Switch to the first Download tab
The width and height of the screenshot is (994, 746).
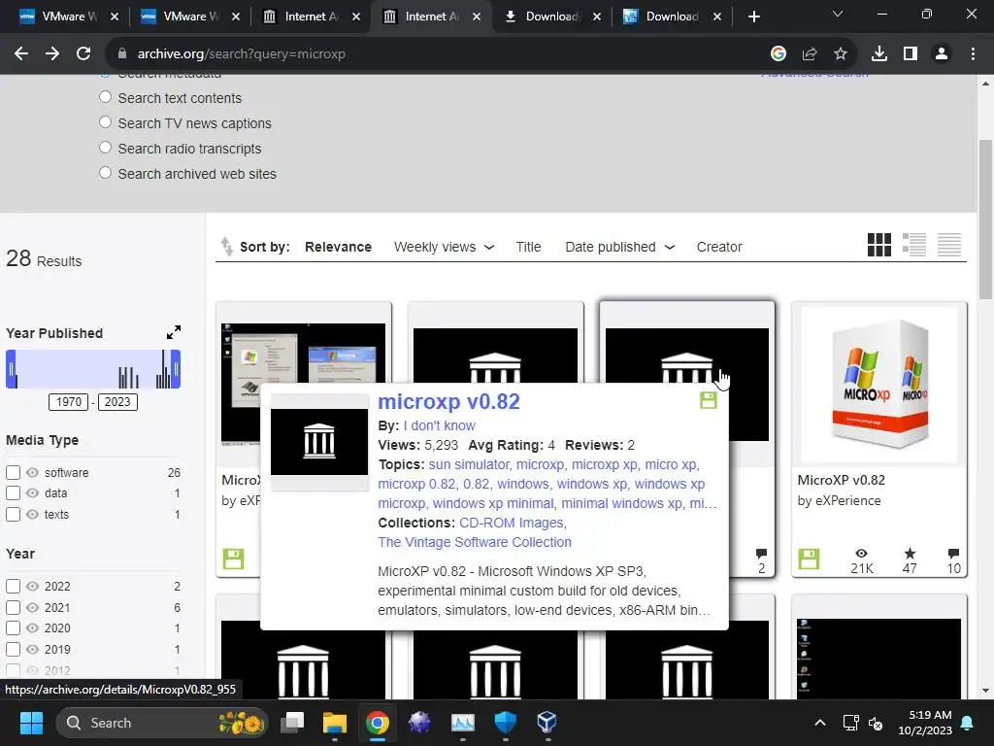point(551,17)
